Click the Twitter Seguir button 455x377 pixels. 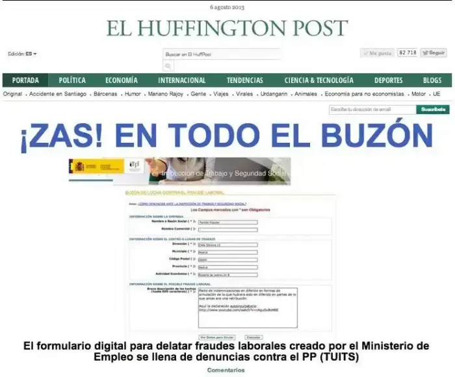(434, 53)
